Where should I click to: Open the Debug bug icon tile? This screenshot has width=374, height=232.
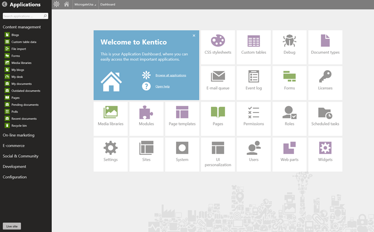[x=289, y=47]
